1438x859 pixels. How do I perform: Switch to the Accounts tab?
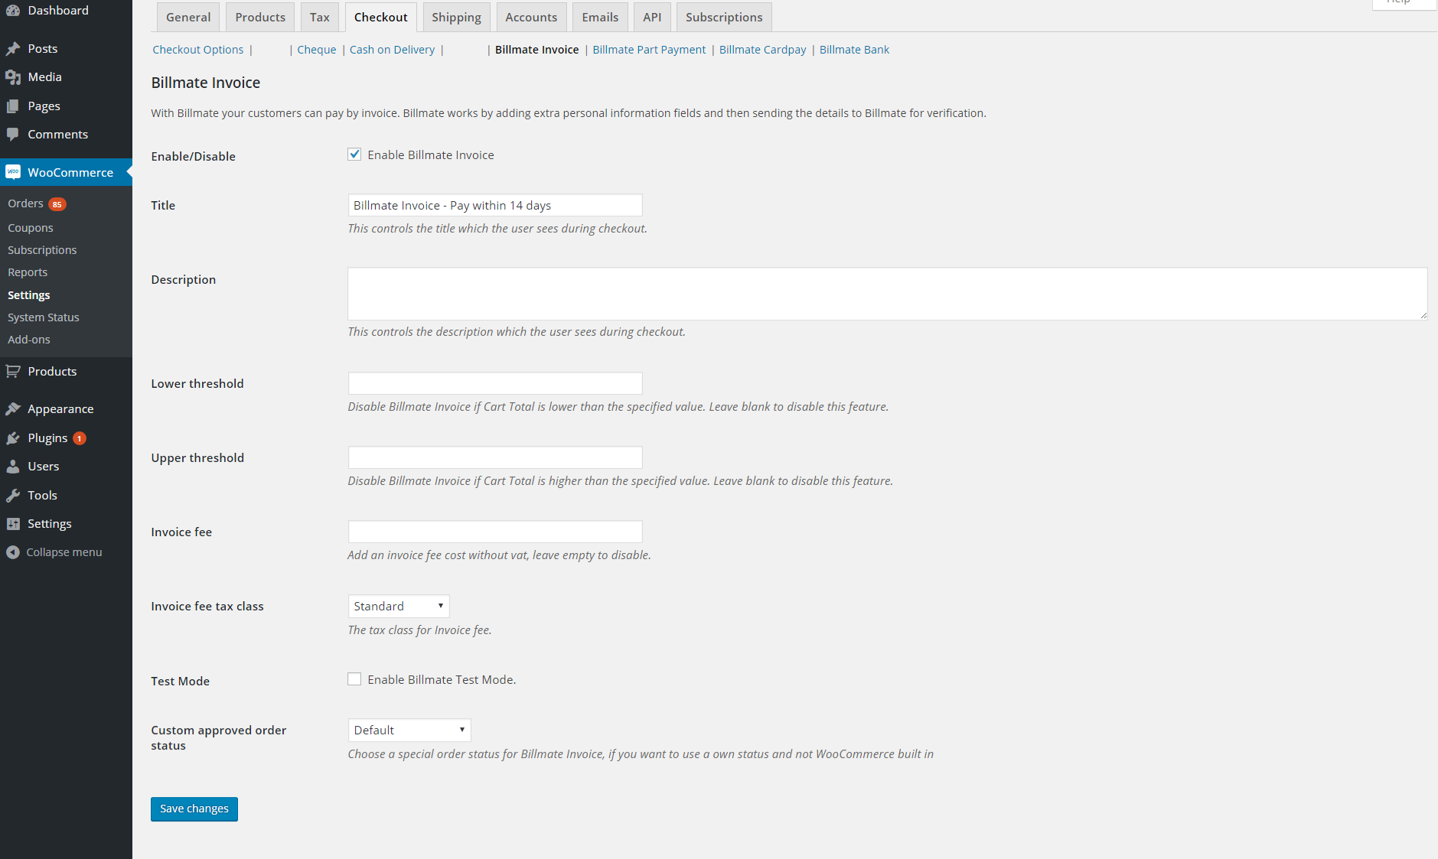(531, 17)
